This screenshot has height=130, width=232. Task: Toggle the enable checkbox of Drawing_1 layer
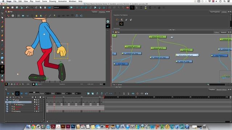[x=7, y=104]
